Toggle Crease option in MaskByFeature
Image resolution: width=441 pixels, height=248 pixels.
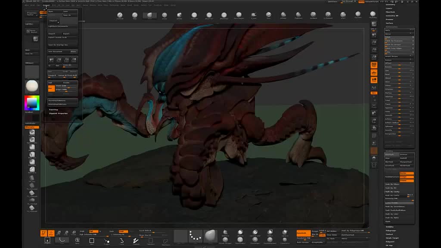[407, 180]
